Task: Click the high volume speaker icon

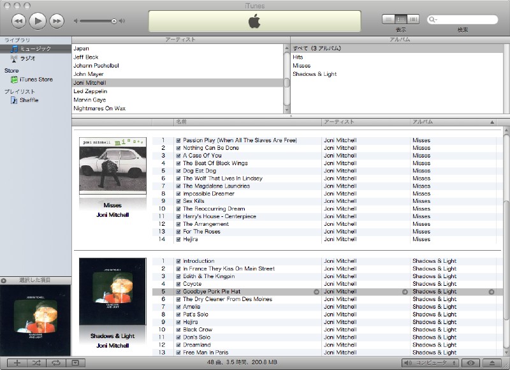Action: pos(122,21)
